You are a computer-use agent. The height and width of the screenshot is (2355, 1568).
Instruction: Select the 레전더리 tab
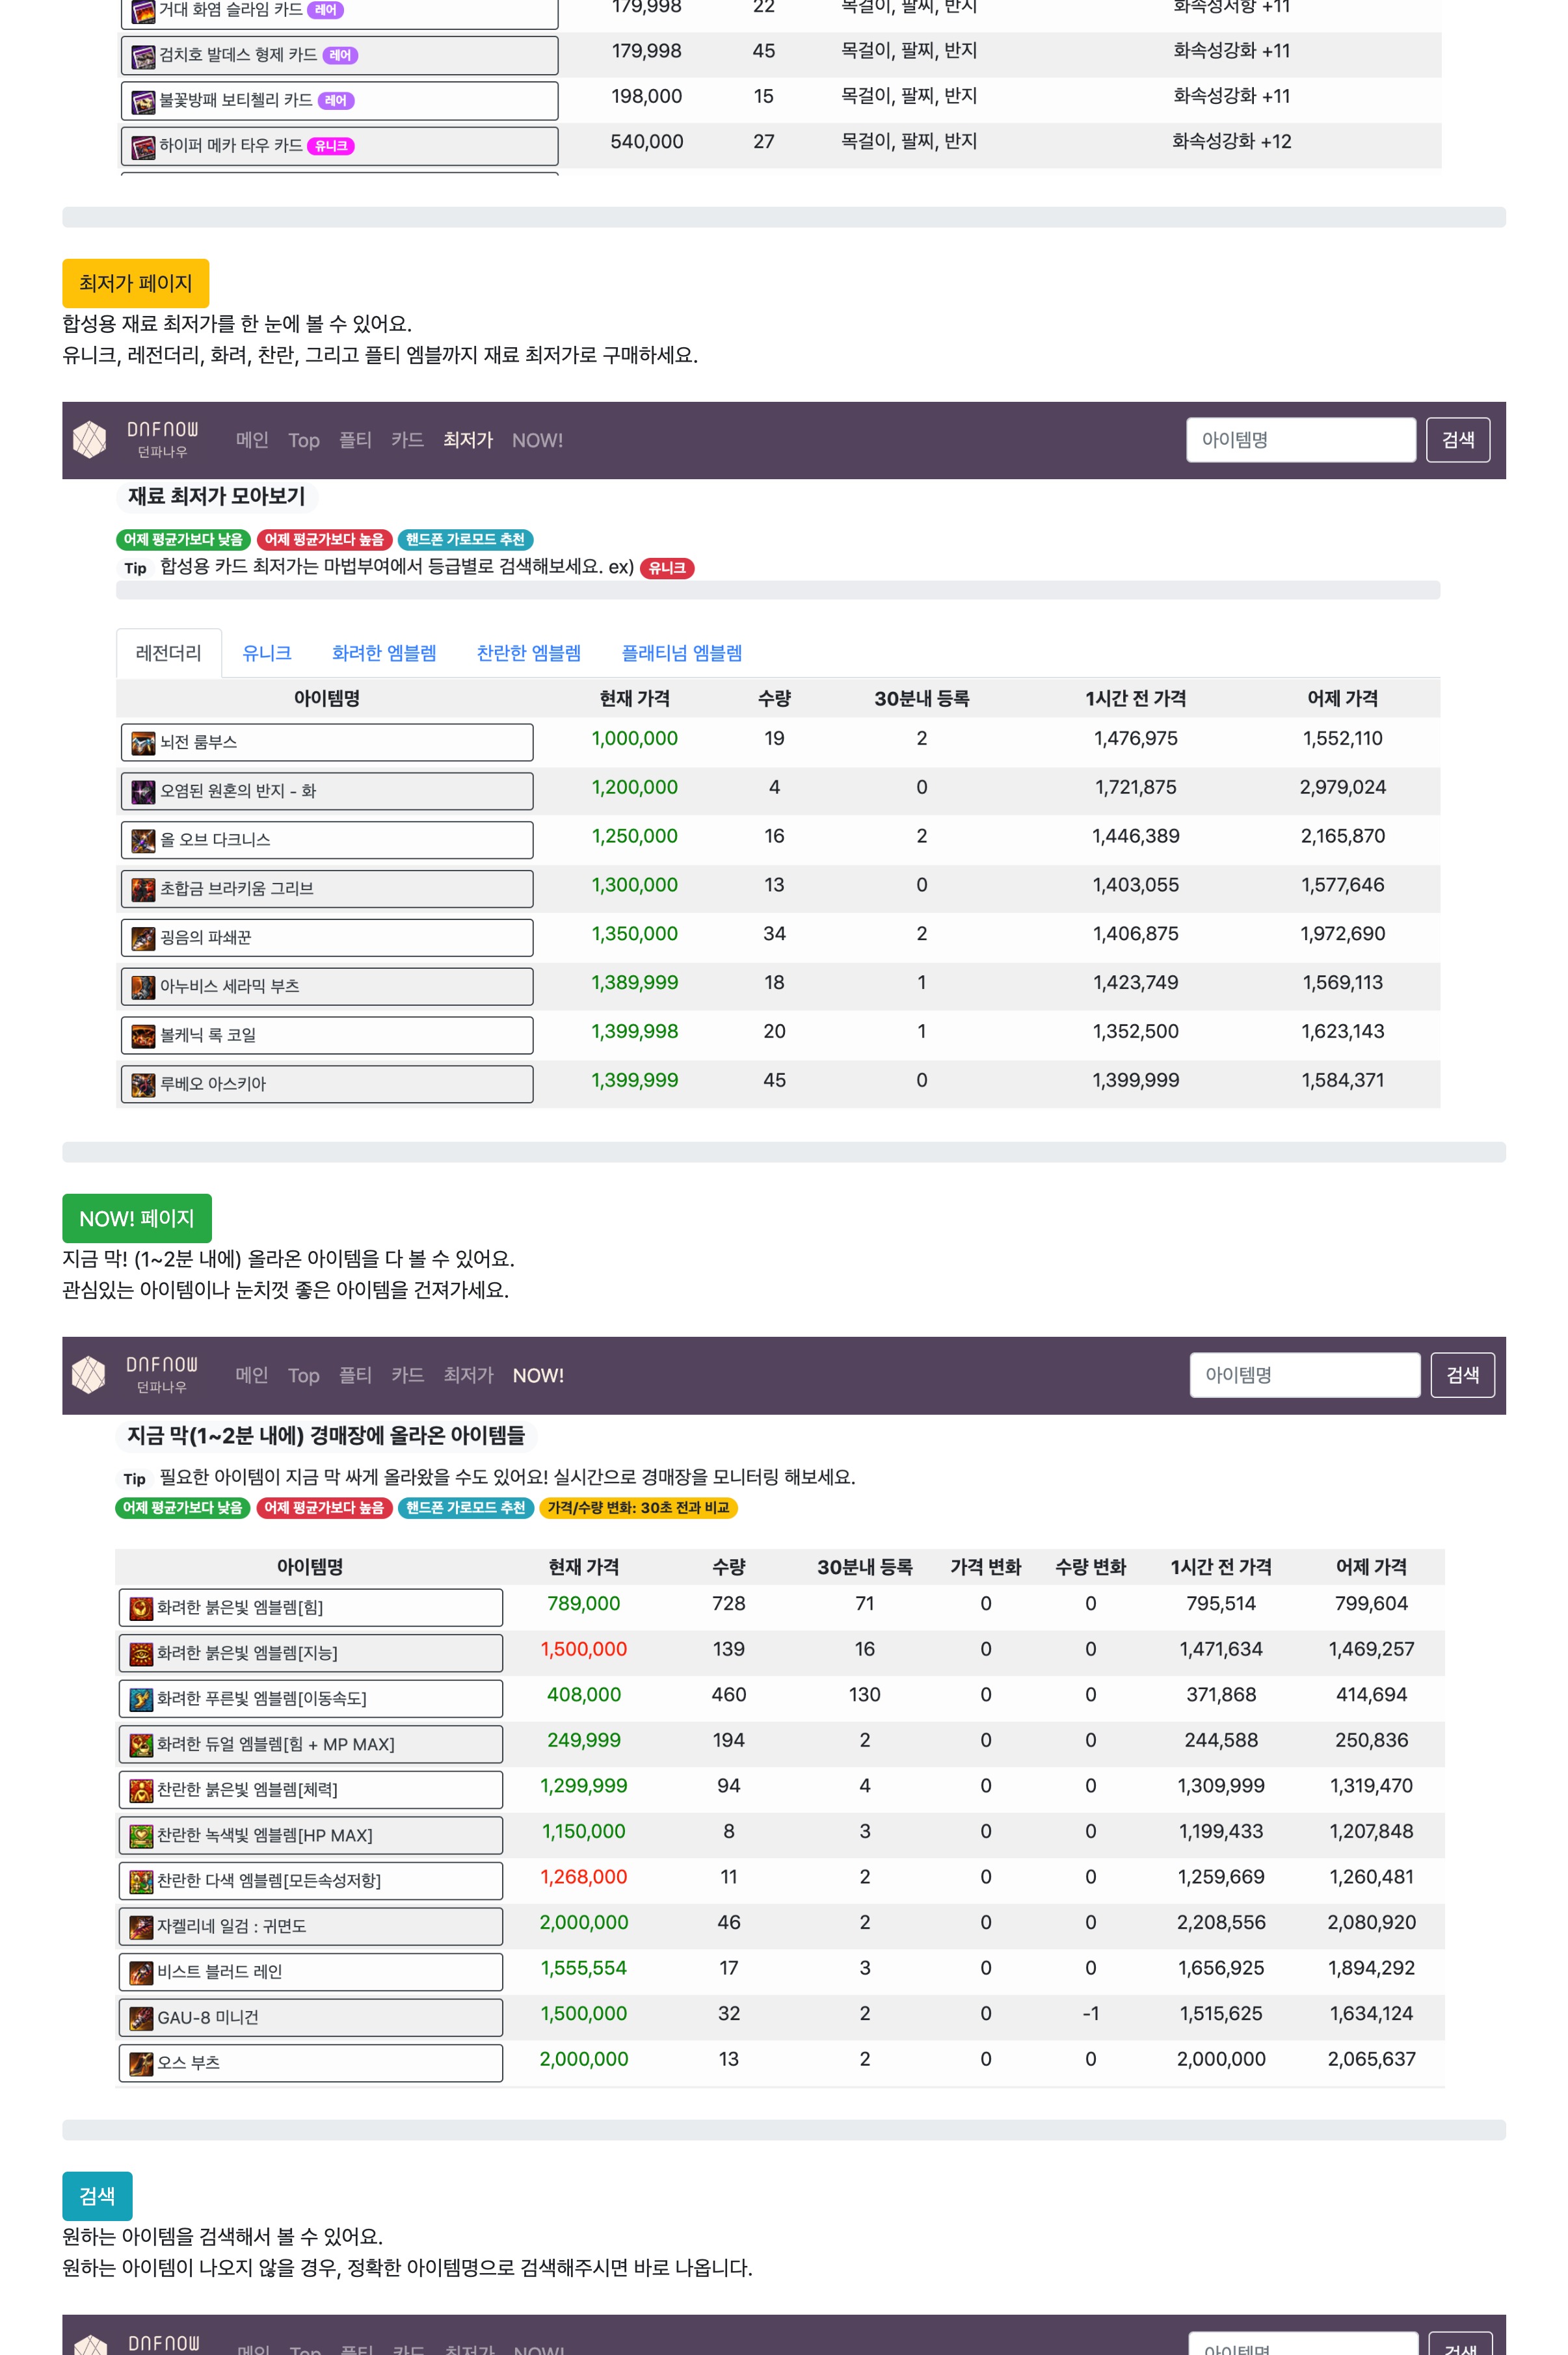point(168,653)
